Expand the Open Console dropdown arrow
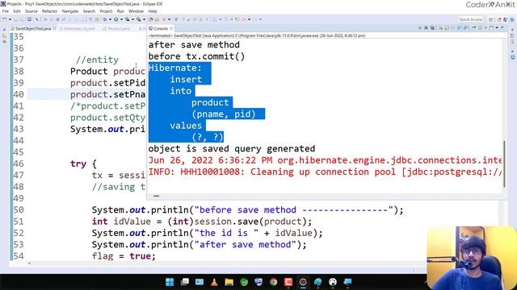Viewport: 517px width, 290px height. click(x=497, y=27)
